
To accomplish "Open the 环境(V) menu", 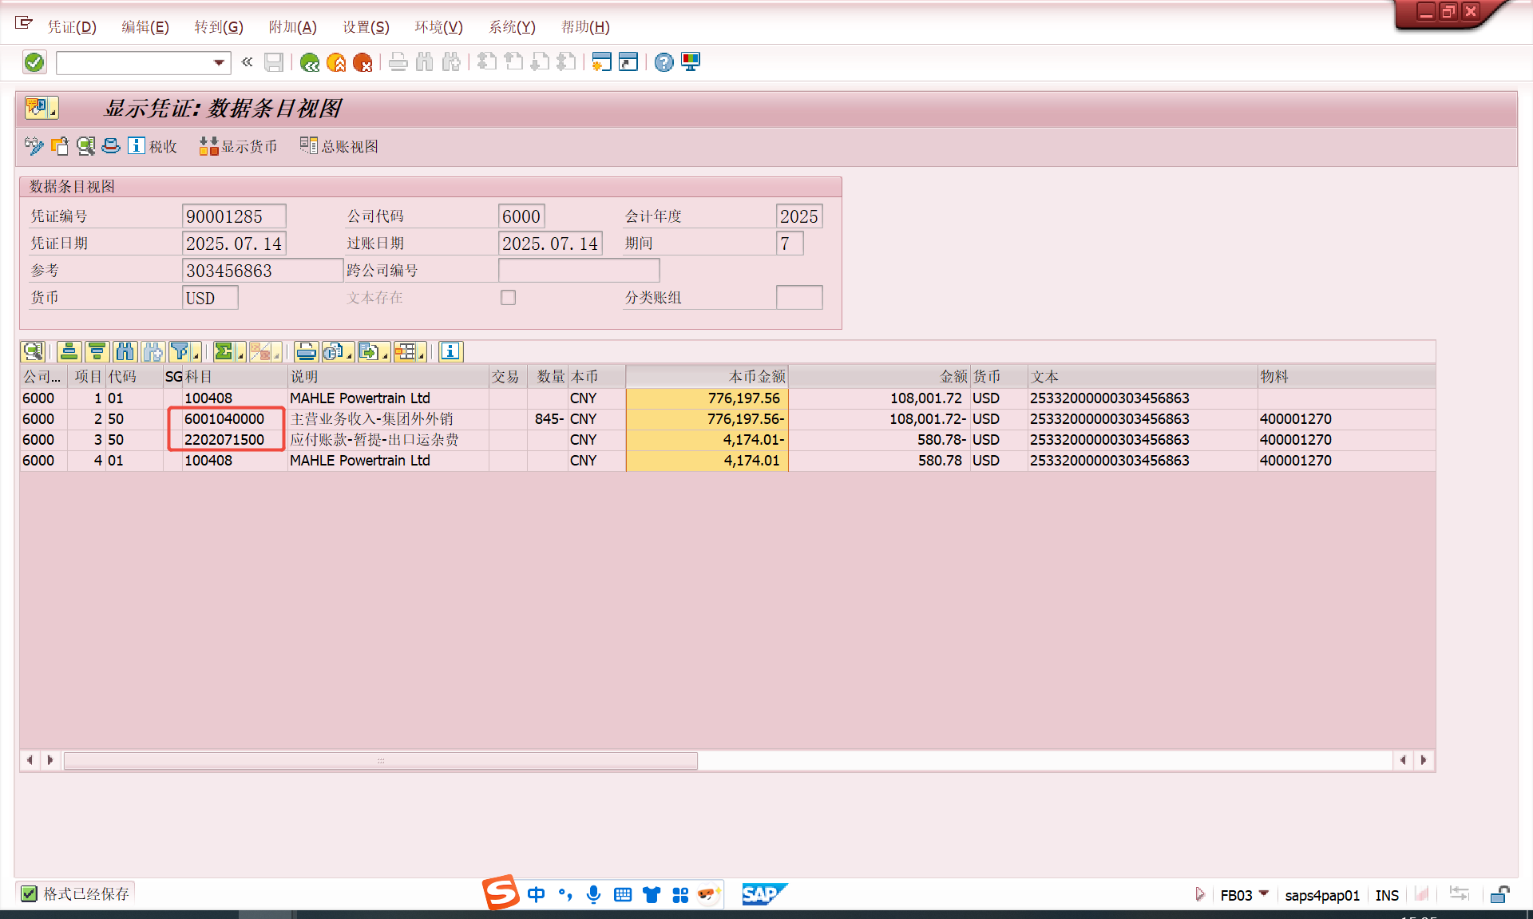I will pos(438,27).
